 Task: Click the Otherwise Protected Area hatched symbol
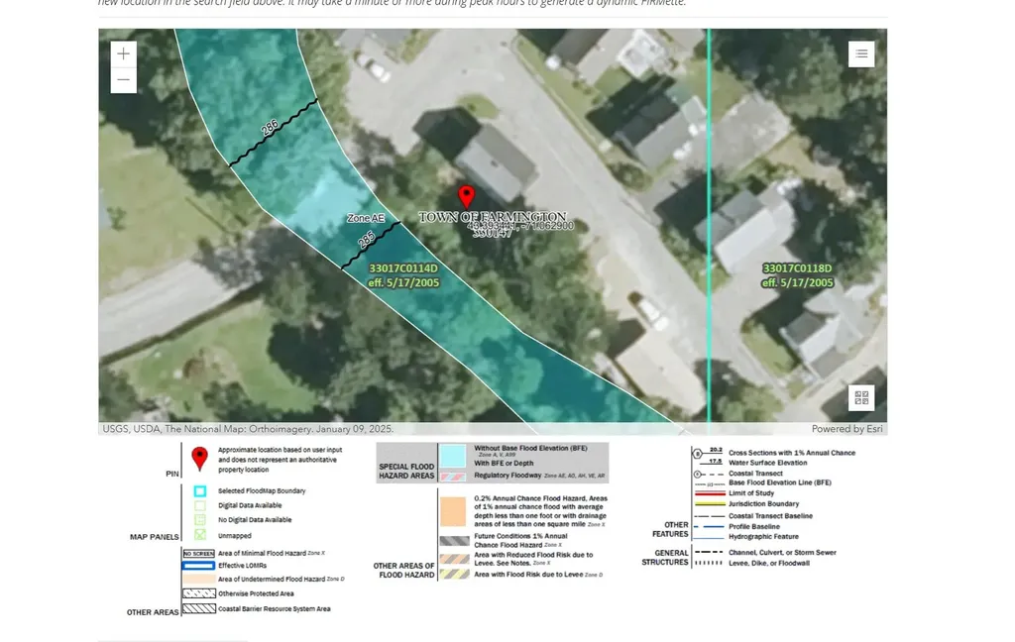[198, 593]
